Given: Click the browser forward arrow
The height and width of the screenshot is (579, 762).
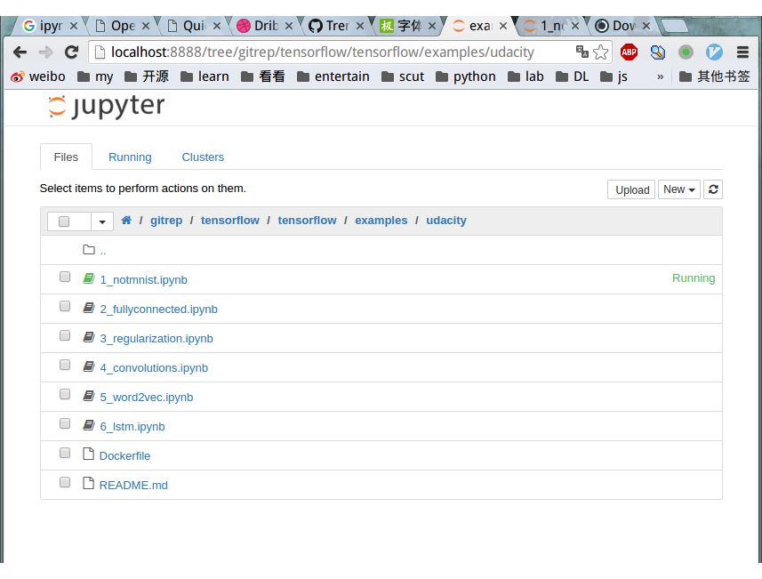Looking at the screenshot, I should click(45, 52).
